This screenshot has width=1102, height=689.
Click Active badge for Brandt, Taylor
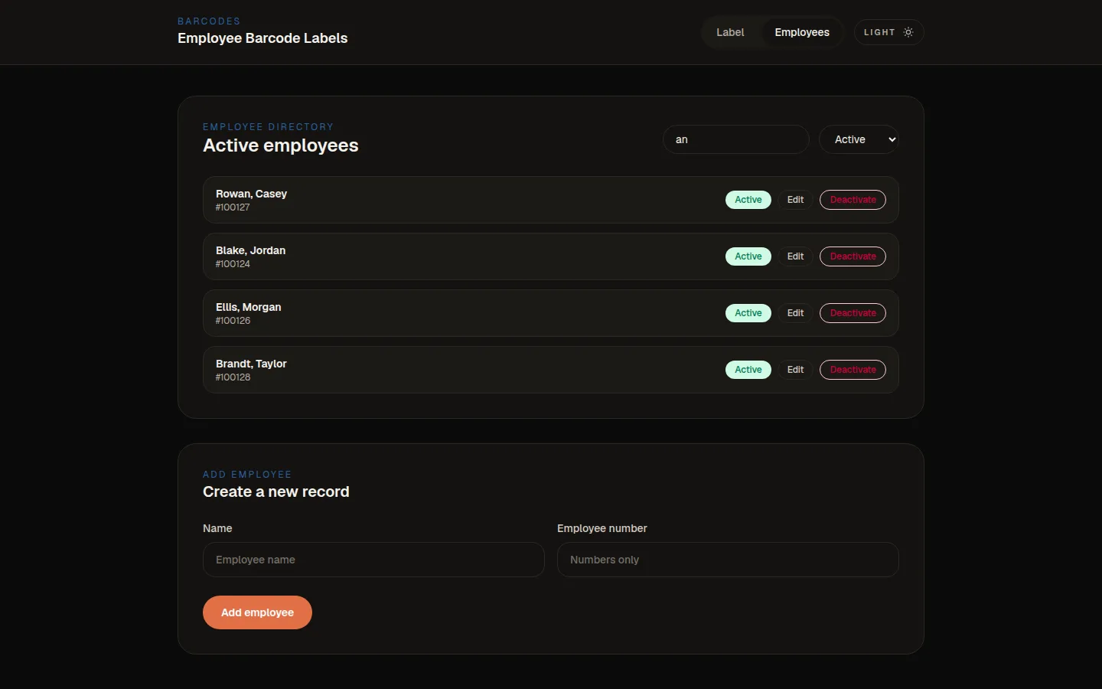click(x=748, y=370)
